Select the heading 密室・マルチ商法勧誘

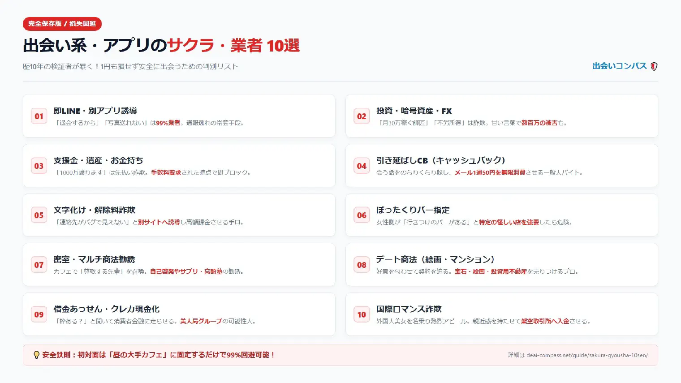click(x=94, y=259)
